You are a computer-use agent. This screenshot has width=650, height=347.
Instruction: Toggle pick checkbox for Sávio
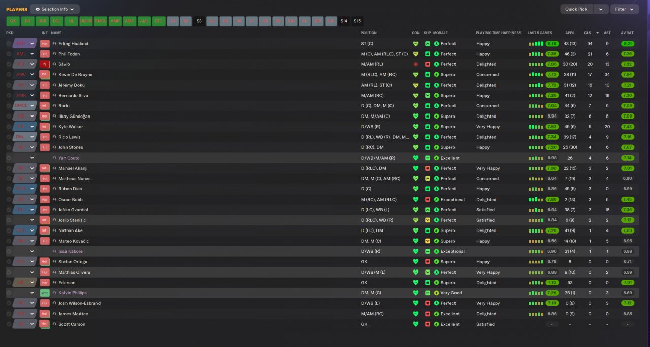click(9, 64)
